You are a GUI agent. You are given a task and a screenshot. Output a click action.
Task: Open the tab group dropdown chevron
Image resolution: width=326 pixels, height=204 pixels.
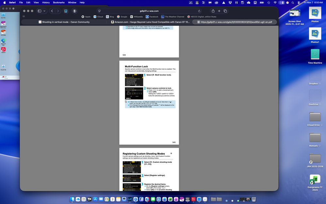(44, 11)
